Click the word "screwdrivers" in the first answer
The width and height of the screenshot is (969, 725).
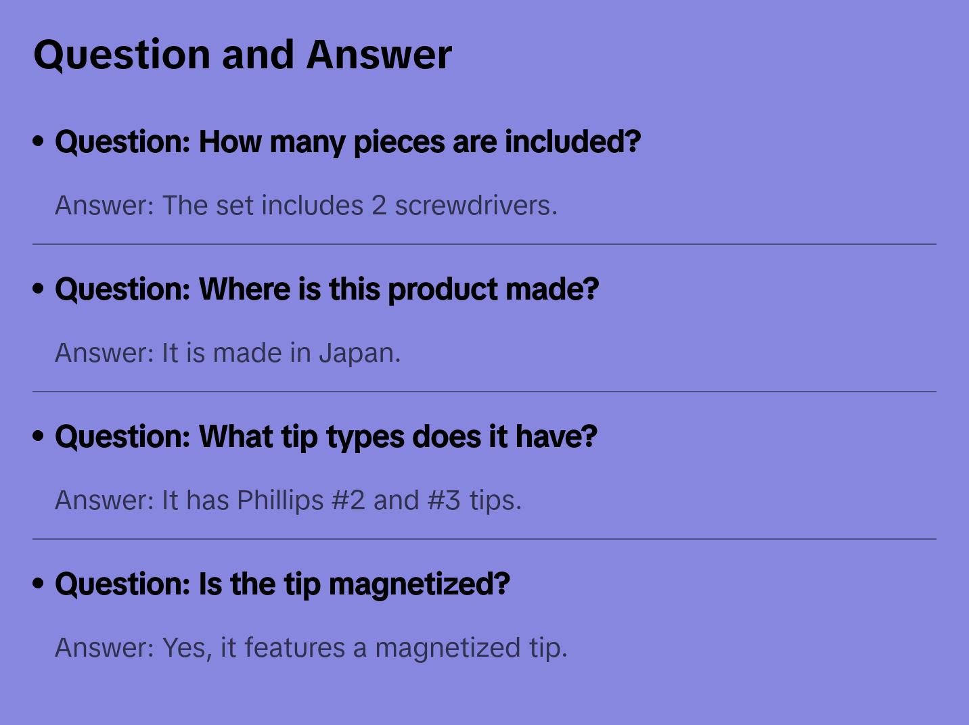tap(475, 206)
